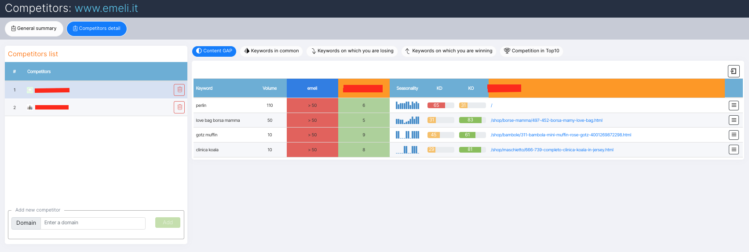This screenshot has width=749, height=252.
Task: Click the emeli column header
Action: [312, 88]
